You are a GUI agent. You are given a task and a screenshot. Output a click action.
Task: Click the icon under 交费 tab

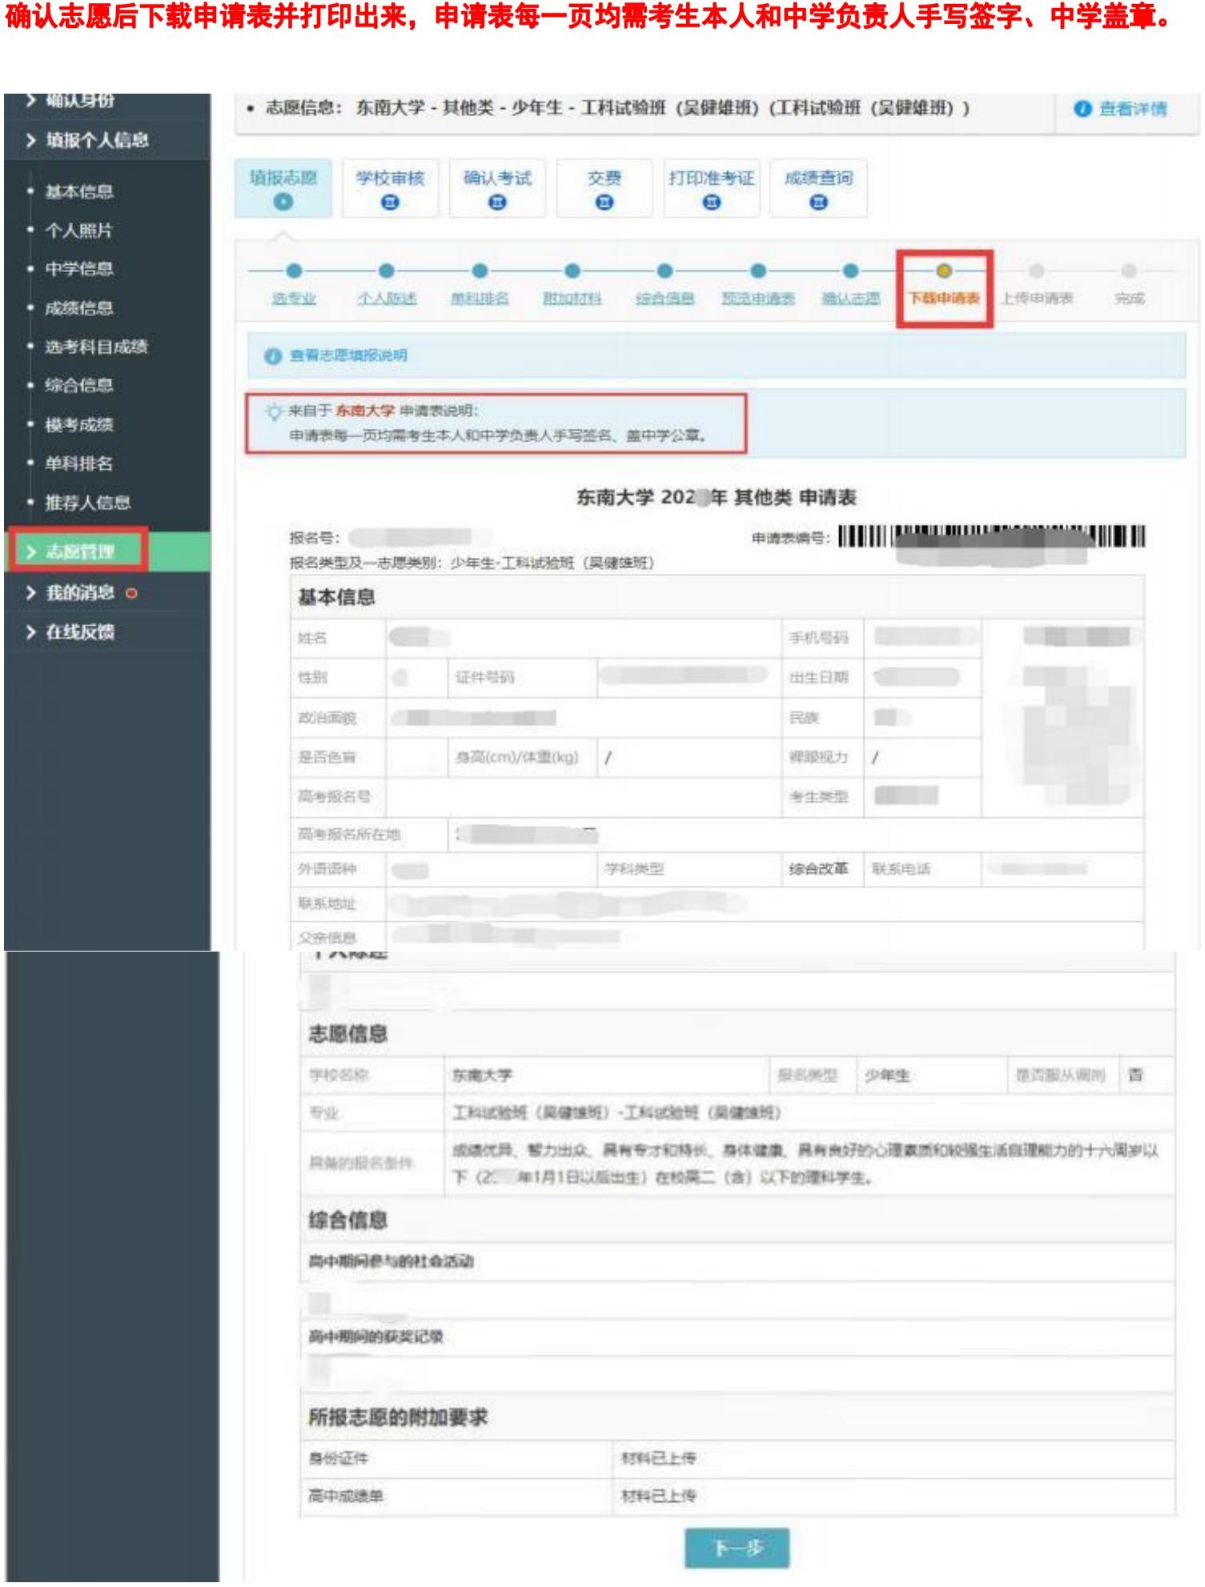pyautogui.click(x=605, y=203)
